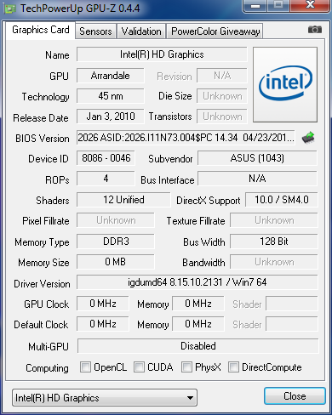Click the Subvendor field ASUS (1043)
Viewport: 332px width, 415px height.
(x=257, y=158)
